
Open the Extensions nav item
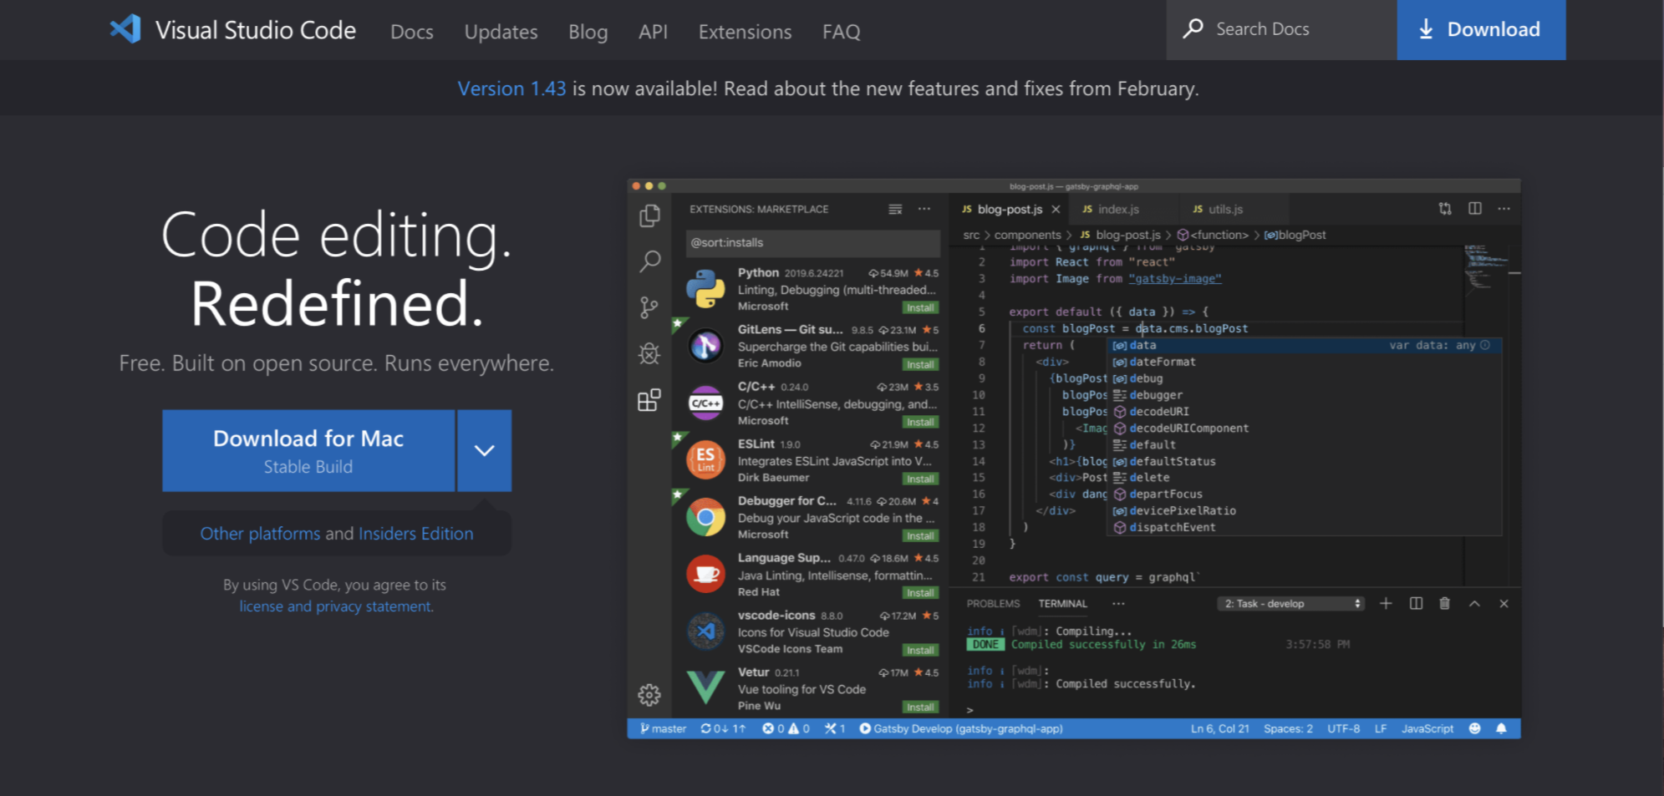click(745, 32)
